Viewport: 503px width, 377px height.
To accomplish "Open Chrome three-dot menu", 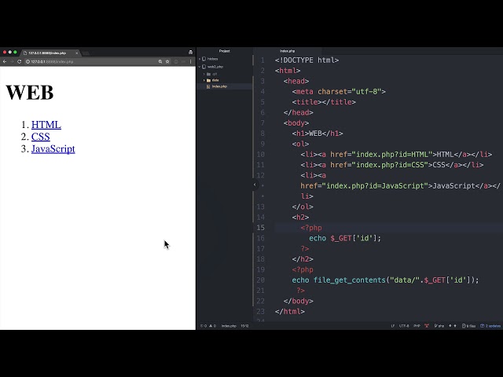I will tap(190, 61).
